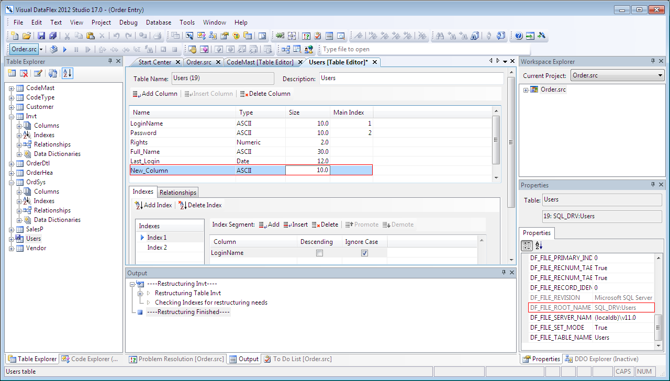The image size is (670, 381).
Task: Click the Delete Table icon in Table Explorer
Action: 24,73
